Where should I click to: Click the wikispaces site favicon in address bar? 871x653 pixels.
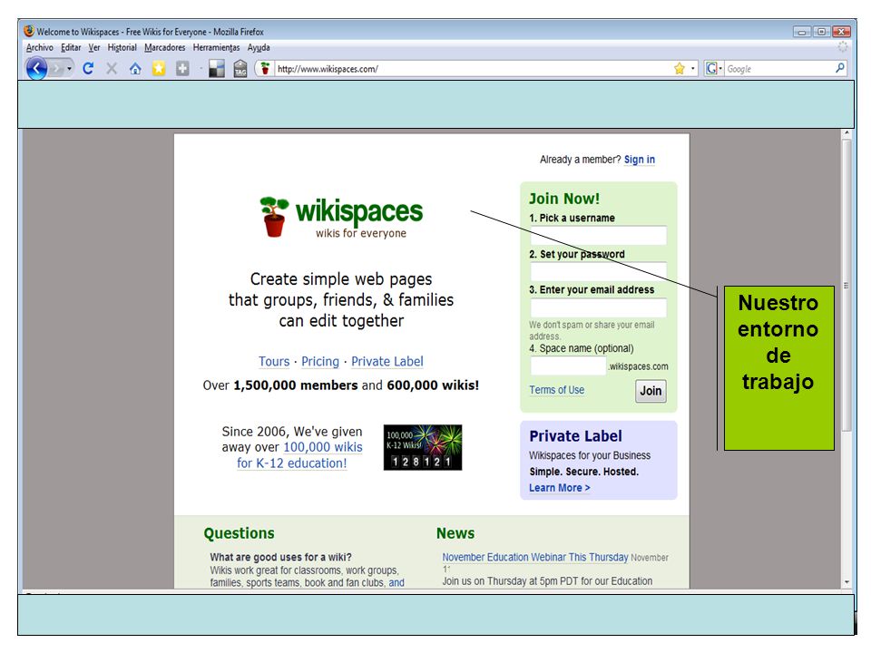coord(266,68)
